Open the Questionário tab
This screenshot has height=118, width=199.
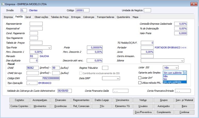[x=123, y=17]
